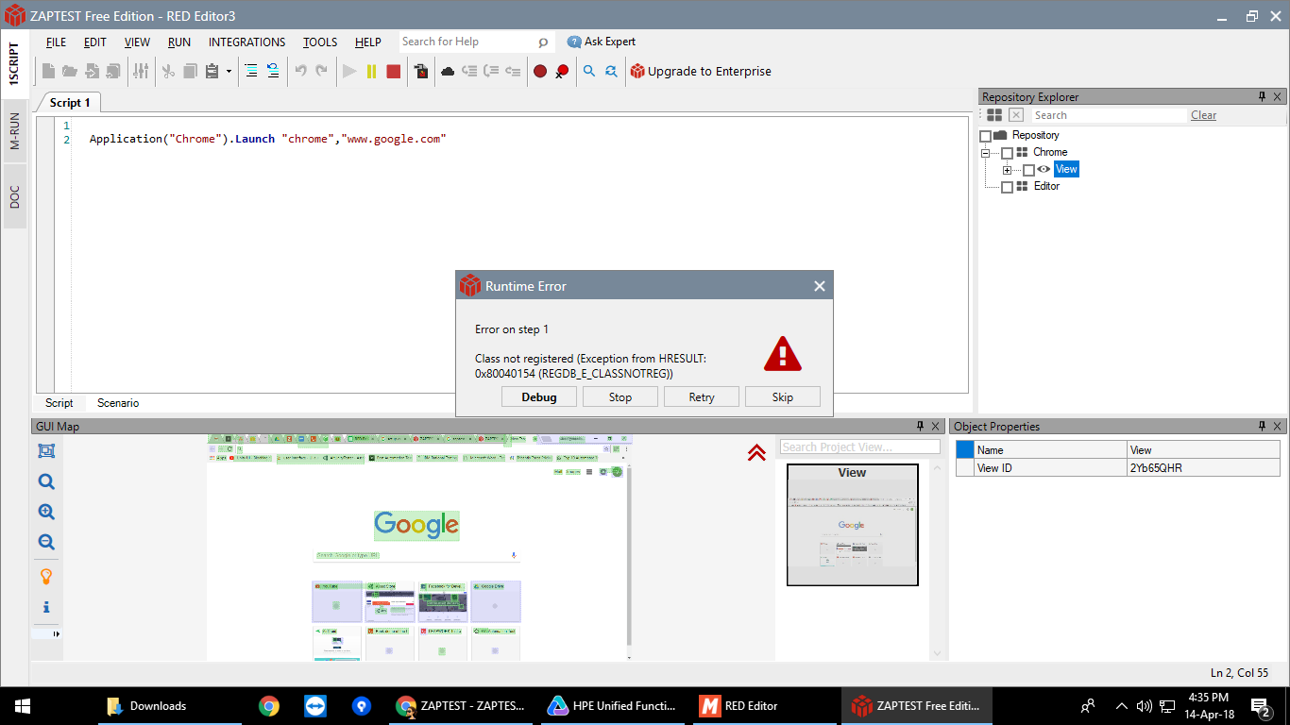Check the Editor application checkbox

[x=1008, y=187]
